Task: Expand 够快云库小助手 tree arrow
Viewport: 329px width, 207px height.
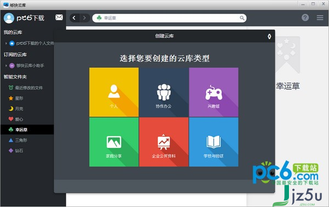Action: coord(6,66)
